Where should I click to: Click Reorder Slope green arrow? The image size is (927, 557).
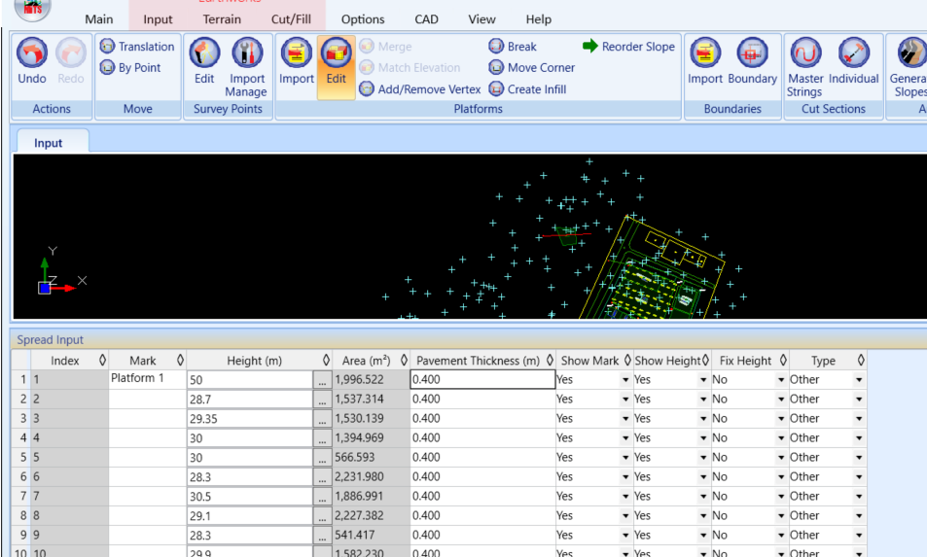(590, 46)
